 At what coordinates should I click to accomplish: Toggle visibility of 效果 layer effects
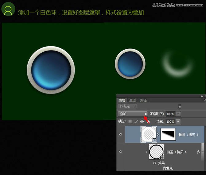(x=155, y=163)
